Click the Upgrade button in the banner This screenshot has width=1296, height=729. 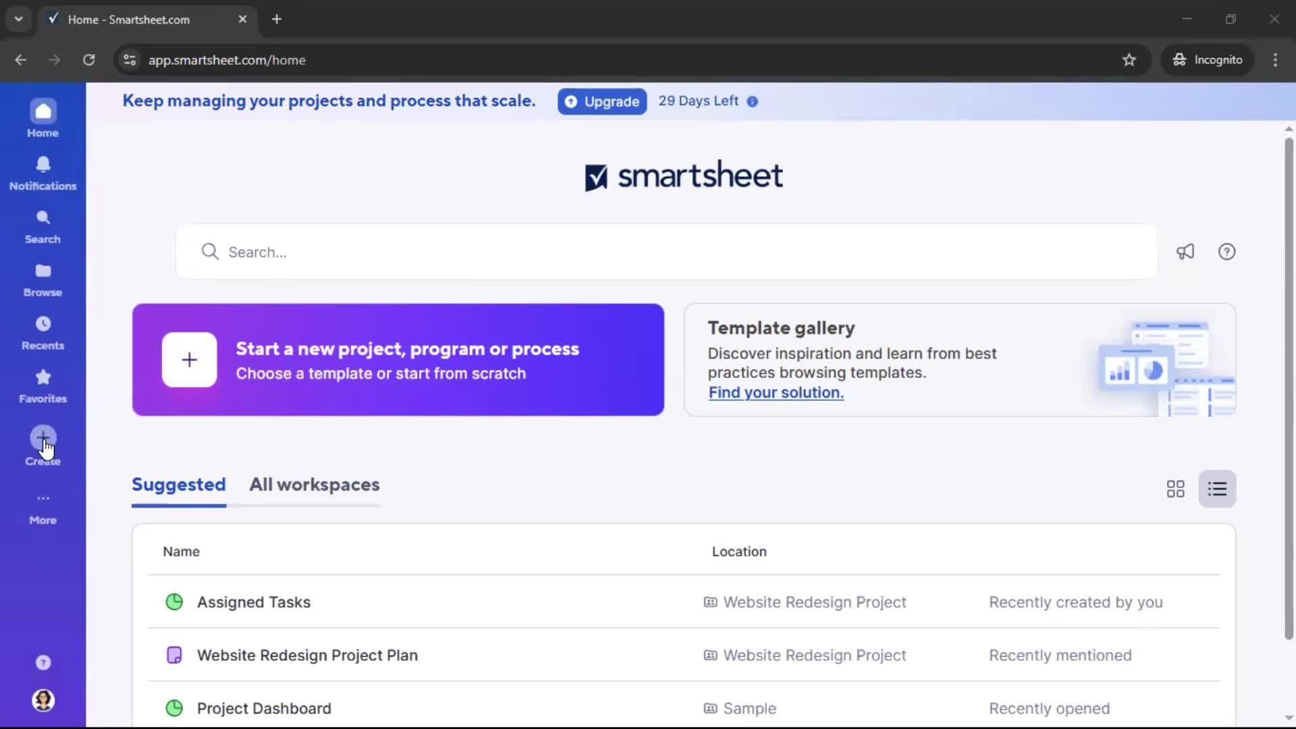(x=601, y=101)
